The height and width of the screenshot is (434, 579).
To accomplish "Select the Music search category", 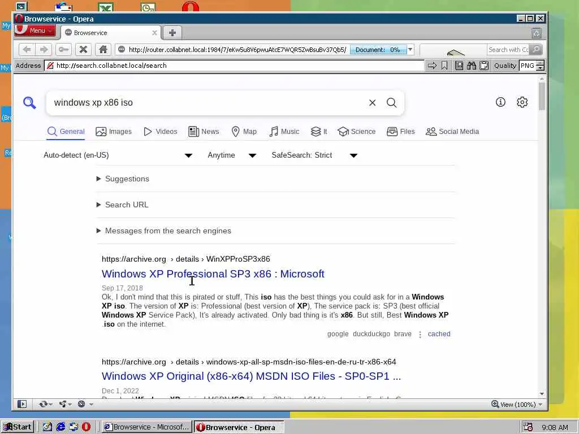I will pyautogui.click(x=284, y=131).
